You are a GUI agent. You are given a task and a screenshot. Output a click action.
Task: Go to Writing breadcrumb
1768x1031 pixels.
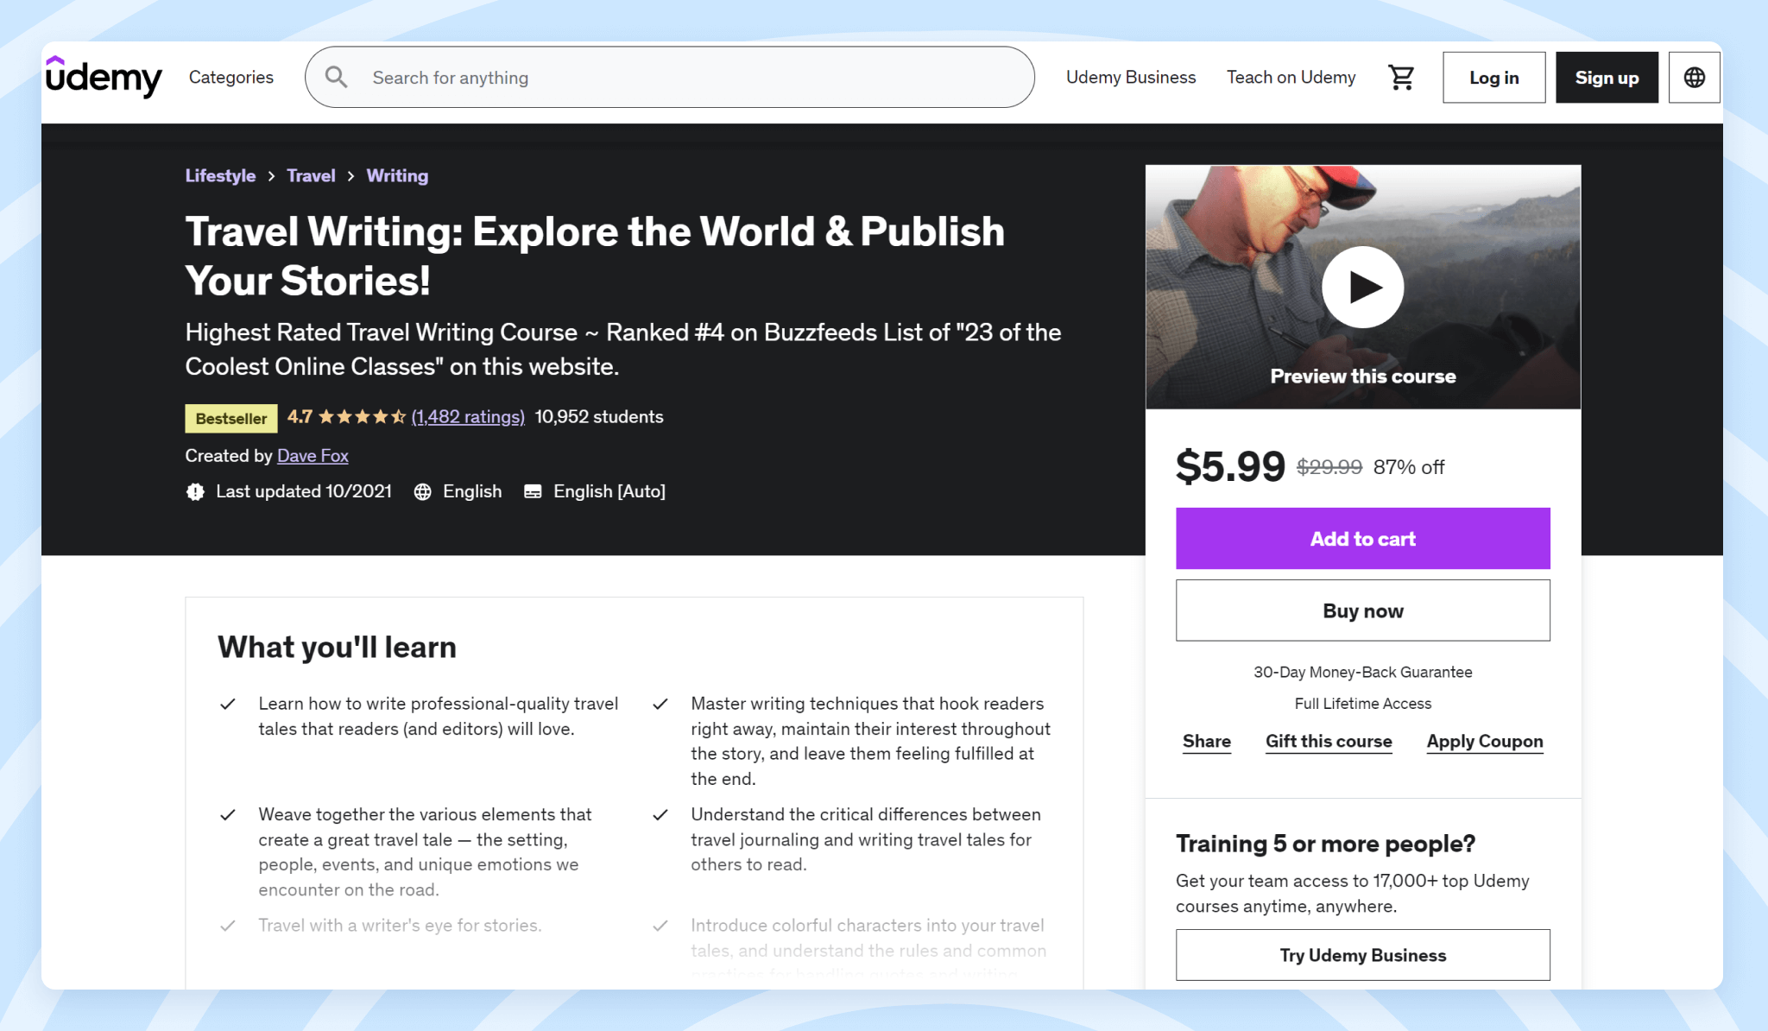(397, 176)
